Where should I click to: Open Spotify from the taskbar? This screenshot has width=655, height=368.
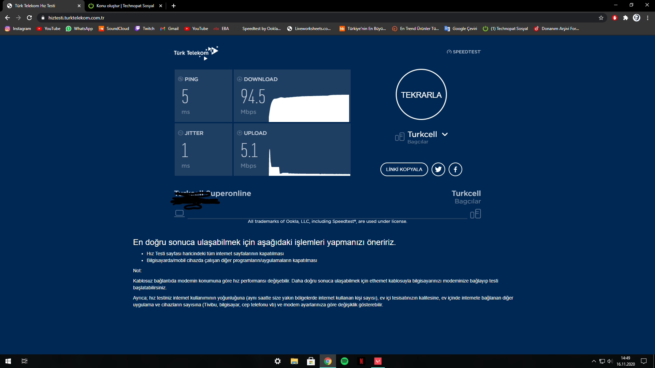[345, 361]
